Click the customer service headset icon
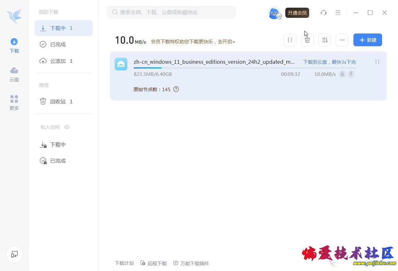 pyautogui.click(x=323, y=13)
